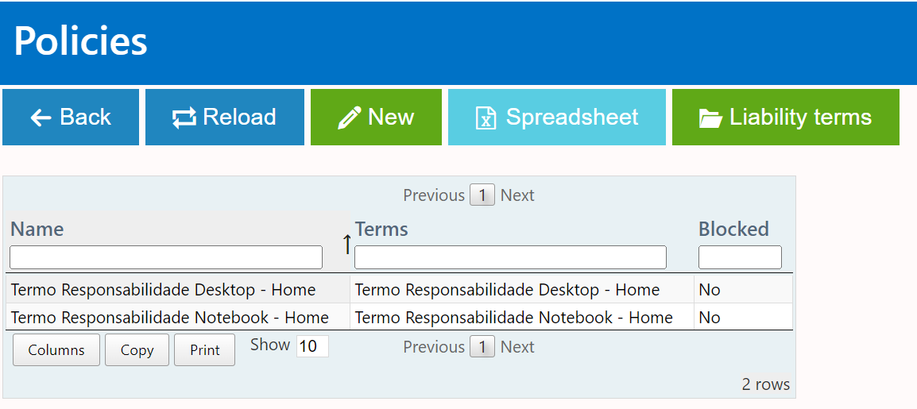Click Next in bottom pagination
917x409 pixels.
[x=517, y=347]
